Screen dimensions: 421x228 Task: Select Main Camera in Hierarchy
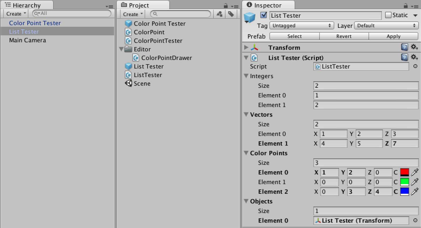28,40
